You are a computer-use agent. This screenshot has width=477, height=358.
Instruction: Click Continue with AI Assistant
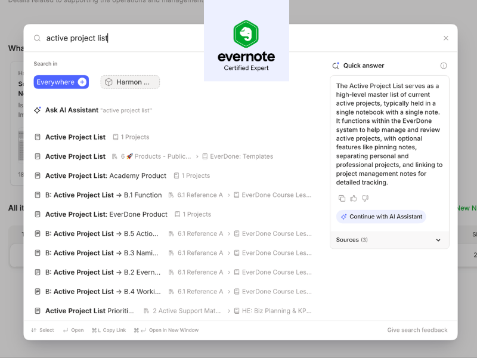(380, 217)
